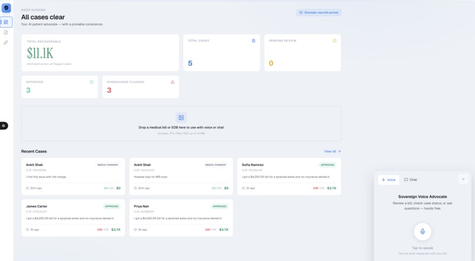Close the Sovereign Voice Advocate panel
The height and width of the screenshot is (261, 475).
[x=463, y=179]
